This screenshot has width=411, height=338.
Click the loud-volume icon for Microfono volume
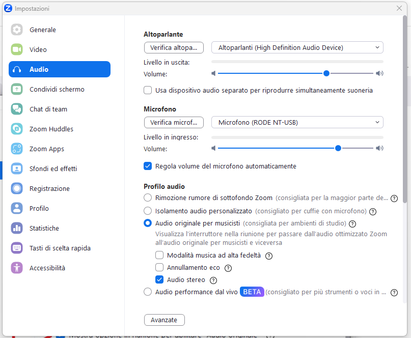click(x=379, y=148)
